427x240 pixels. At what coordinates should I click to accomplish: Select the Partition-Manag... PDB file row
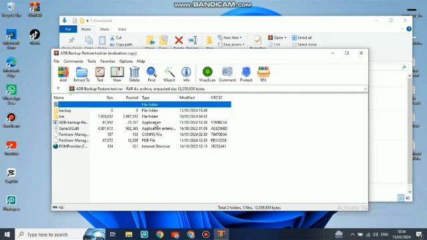click(141, 141)
